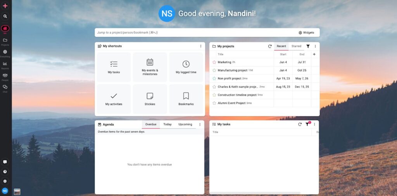Star the Manufacturing project
397x196 pixels.
(214, 70)
